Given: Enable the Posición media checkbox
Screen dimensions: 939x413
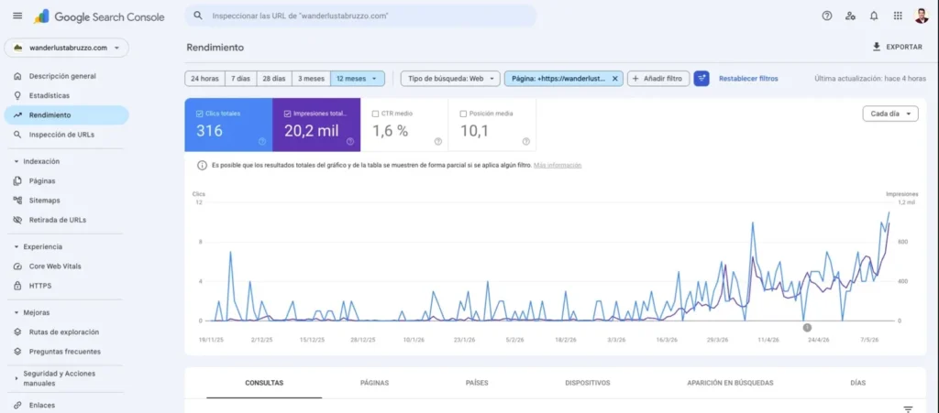Looking at the screenshot, I should click(x=463, y=114).
